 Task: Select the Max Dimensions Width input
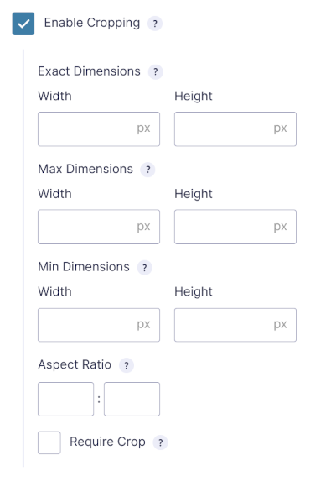[99, 227]
